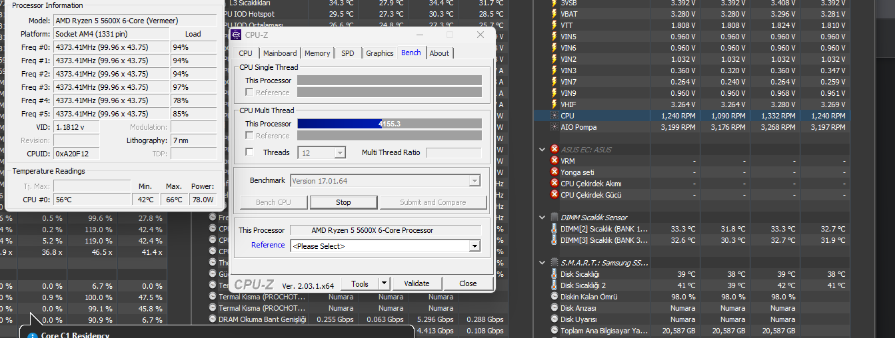Click the lightning icon beside VIN7
895x338 pixels.
click(x=554, y=82)
